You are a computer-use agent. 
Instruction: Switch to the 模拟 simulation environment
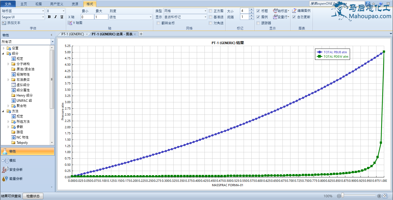coord(28,161)
